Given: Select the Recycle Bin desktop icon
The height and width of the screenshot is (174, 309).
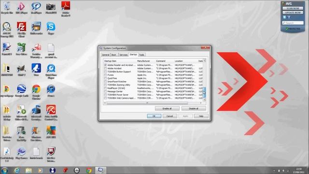Looking at the screenshot, I should coord(7,8).
